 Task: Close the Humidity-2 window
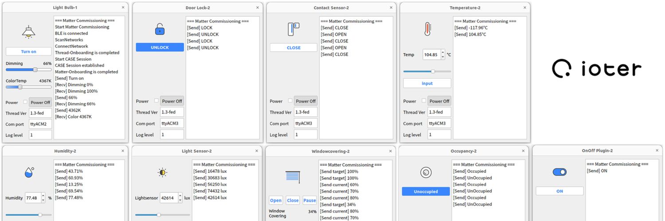point(123,151)
